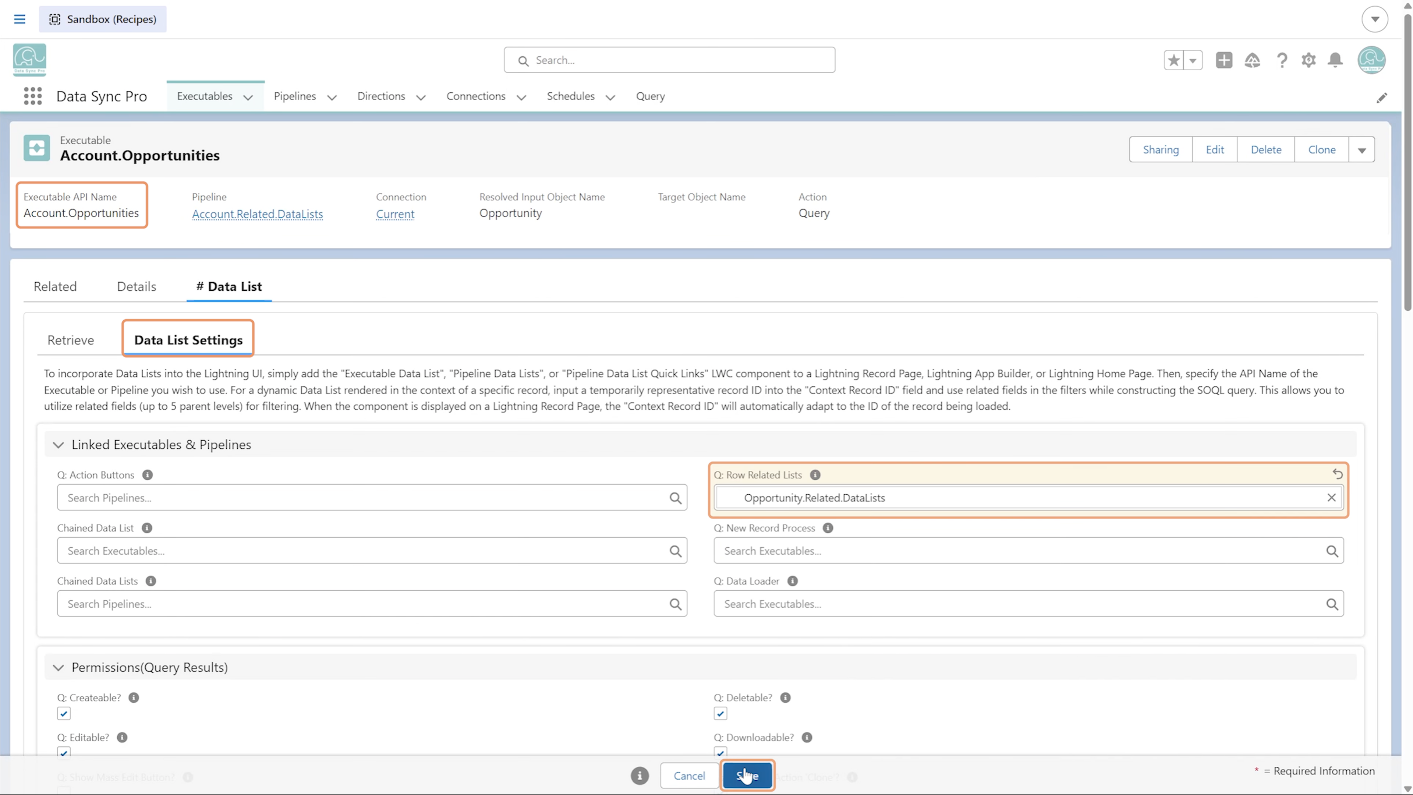This screenshot has height=795, width=1413.
Task: Select the # Data List tab
Action: (229, 286)
